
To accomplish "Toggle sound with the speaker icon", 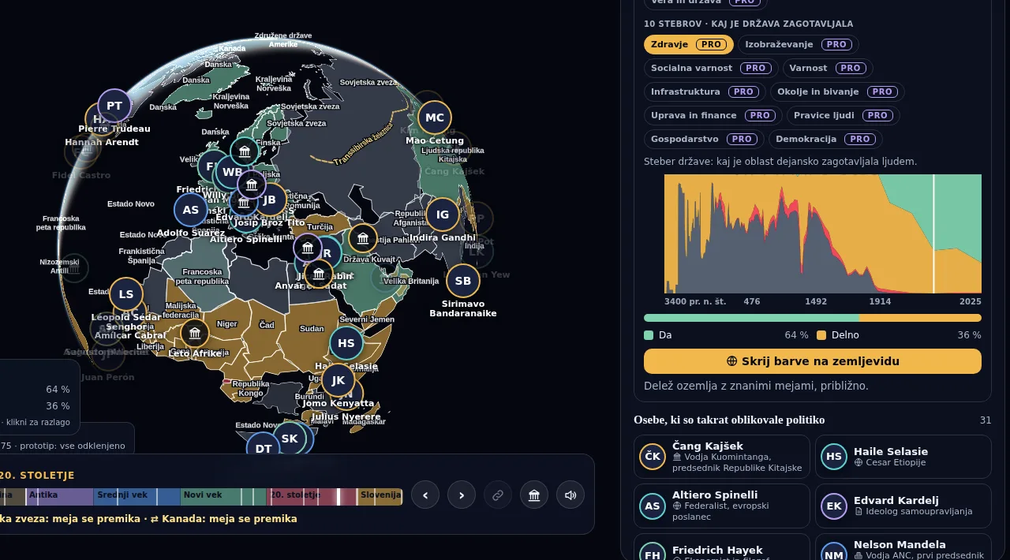I will 570,495.
